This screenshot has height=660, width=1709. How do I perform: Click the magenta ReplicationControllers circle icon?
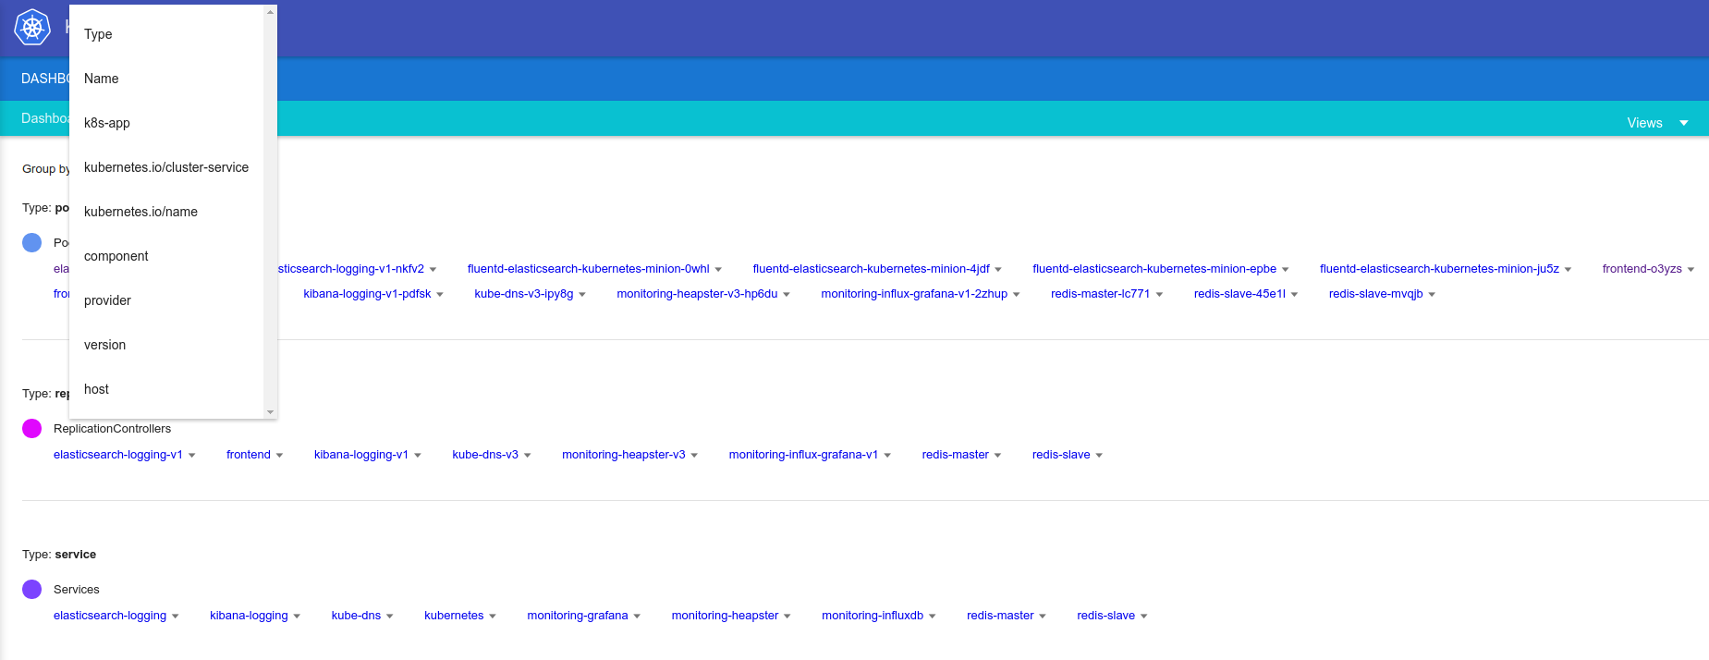[x=32, y=429]
